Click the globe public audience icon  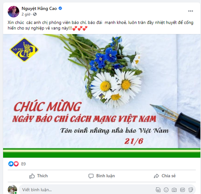(x=35, y=14)
